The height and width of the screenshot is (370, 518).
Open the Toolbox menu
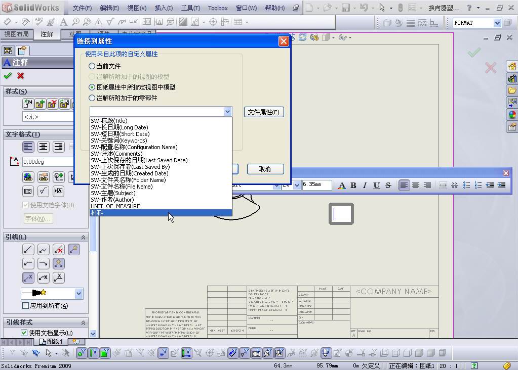[x=218, y=8]
